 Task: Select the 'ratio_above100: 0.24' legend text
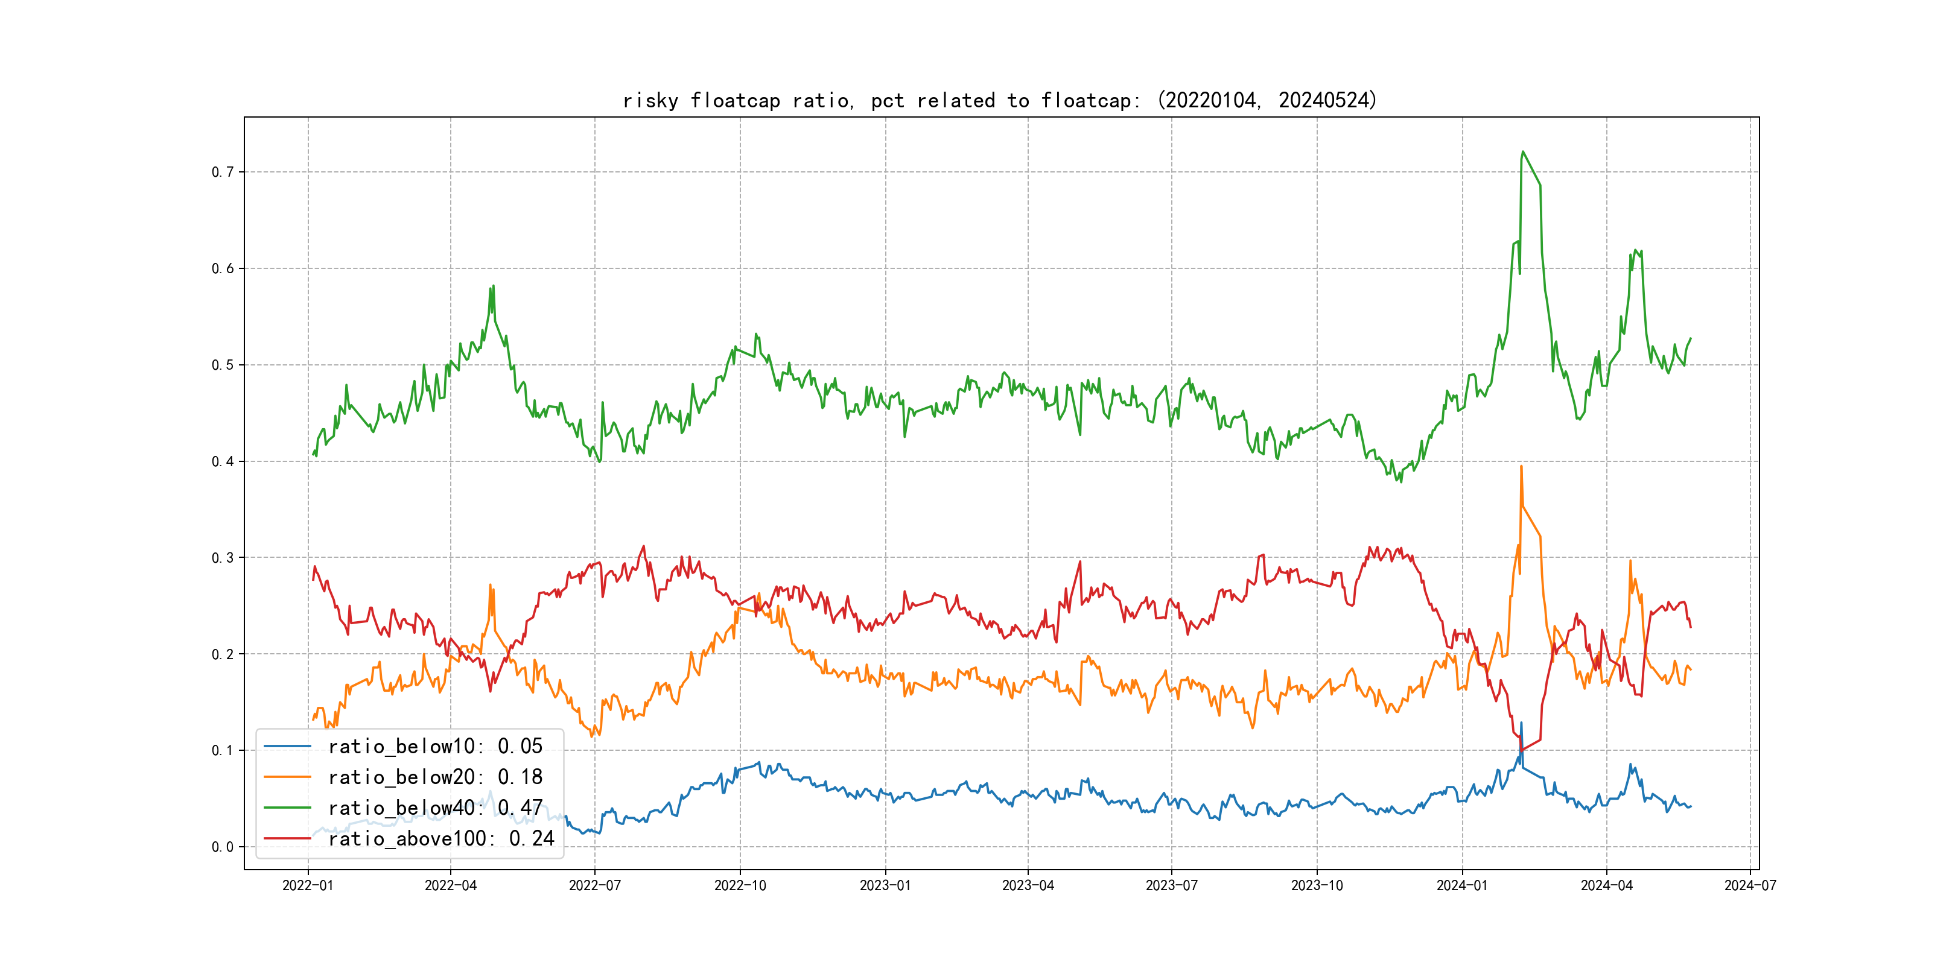pos(441,838)
